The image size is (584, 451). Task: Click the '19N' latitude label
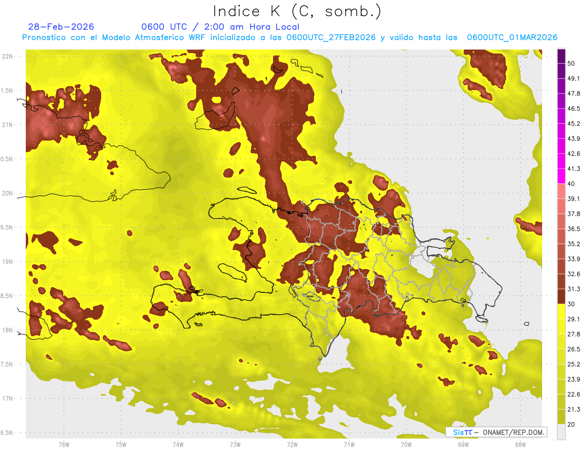(x=7, y=261)
